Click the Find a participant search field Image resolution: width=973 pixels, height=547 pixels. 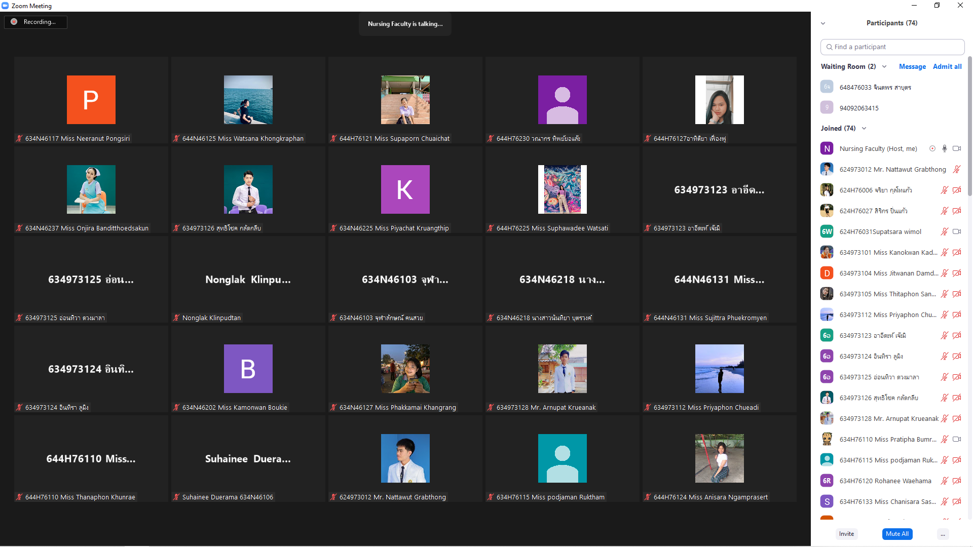(x=892, y=47)
